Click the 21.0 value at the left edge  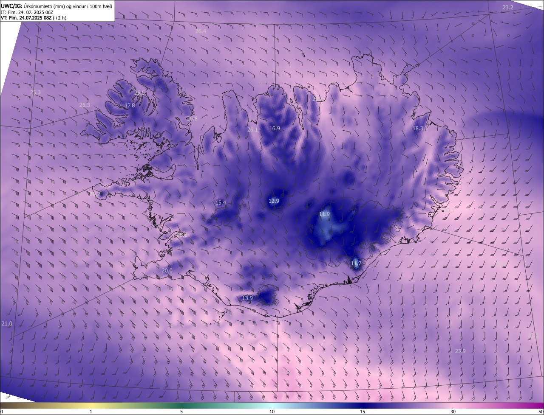pos(7,323)
